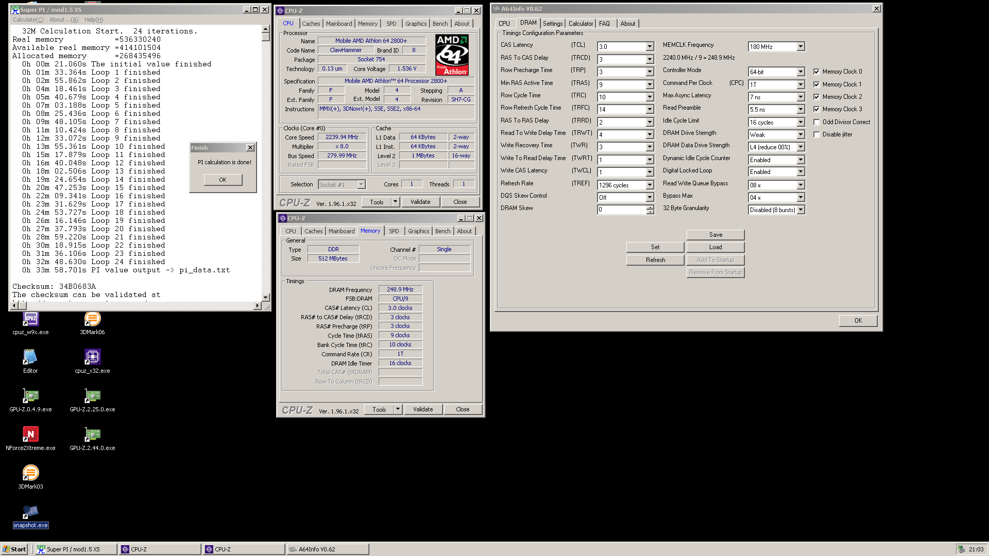
Task: Click DRAM Skew stepper arrows
Action: click(x=650, y=210)
